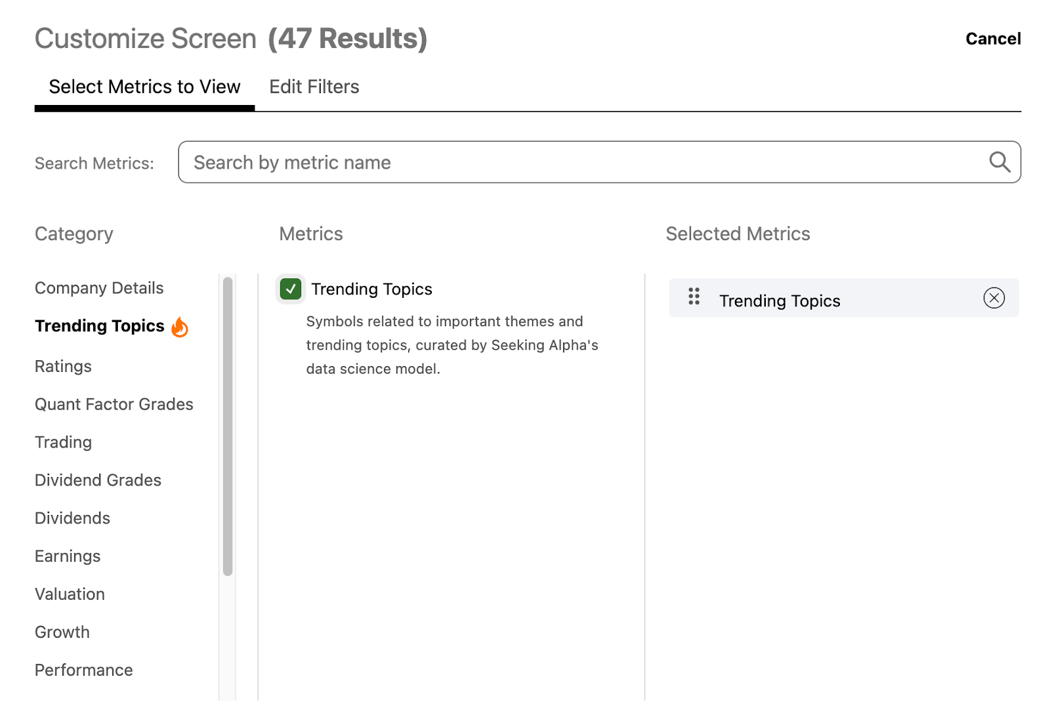Click the category list scrollbar
The height and width of the screenshot is (725, 1050).
click(x=228, y=426)
